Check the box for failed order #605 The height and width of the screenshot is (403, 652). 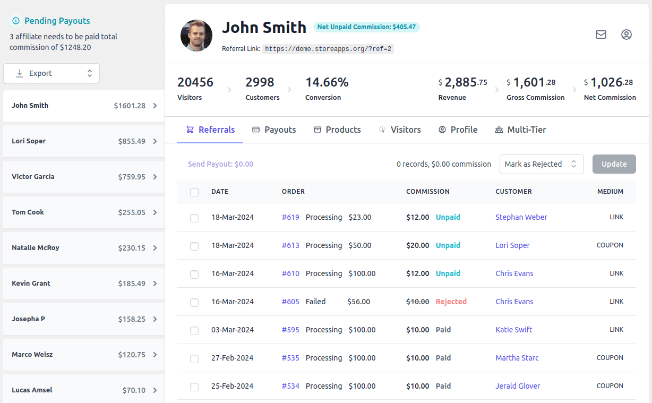click(194, 303)
